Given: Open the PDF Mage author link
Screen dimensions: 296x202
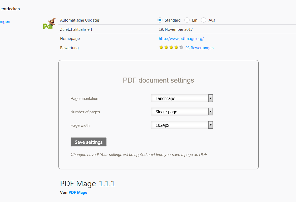Looking at the screenshot, I should tap(78, 193).
